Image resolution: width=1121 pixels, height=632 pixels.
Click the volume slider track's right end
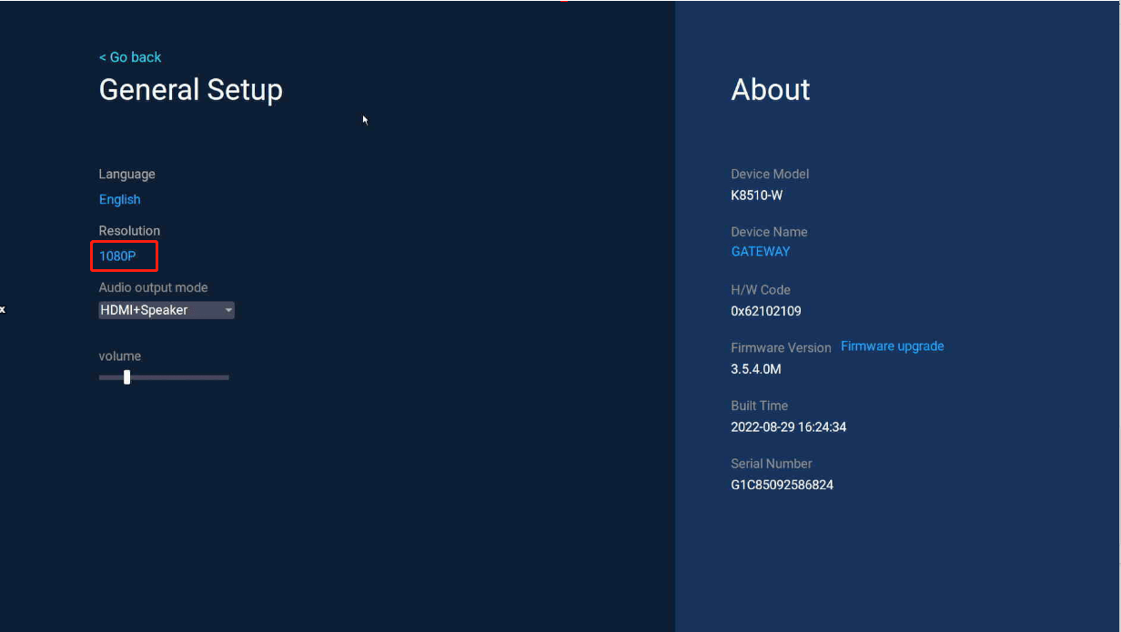click(226, 376)
